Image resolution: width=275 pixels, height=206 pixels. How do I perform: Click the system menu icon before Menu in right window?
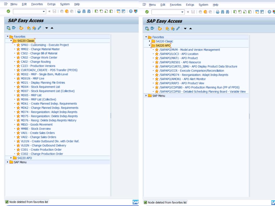tap(144, 5)
